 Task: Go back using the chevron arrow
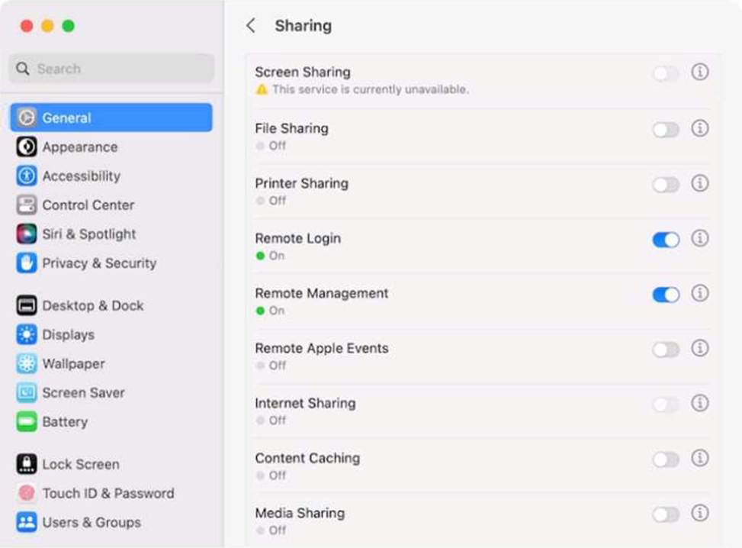pyautogui.click(x=251, y=26)
